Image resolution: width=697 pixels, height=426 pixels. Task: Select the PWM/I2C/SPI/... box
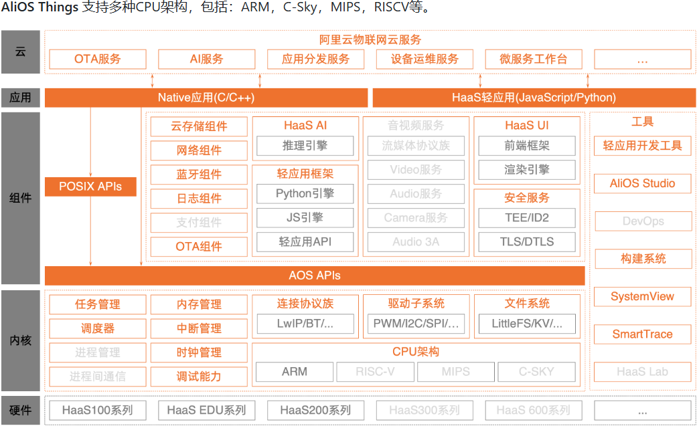[416, 324]
